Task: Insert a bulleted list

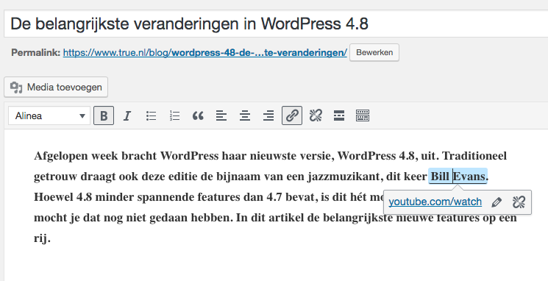Action: [x=151, y=115]
